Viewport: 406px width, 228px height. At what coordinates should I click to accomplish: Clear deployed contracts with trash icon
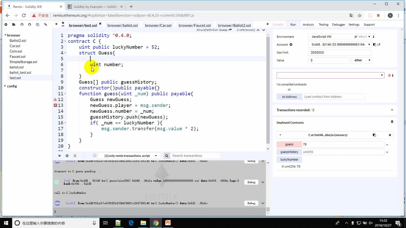[x=392, y=122]
